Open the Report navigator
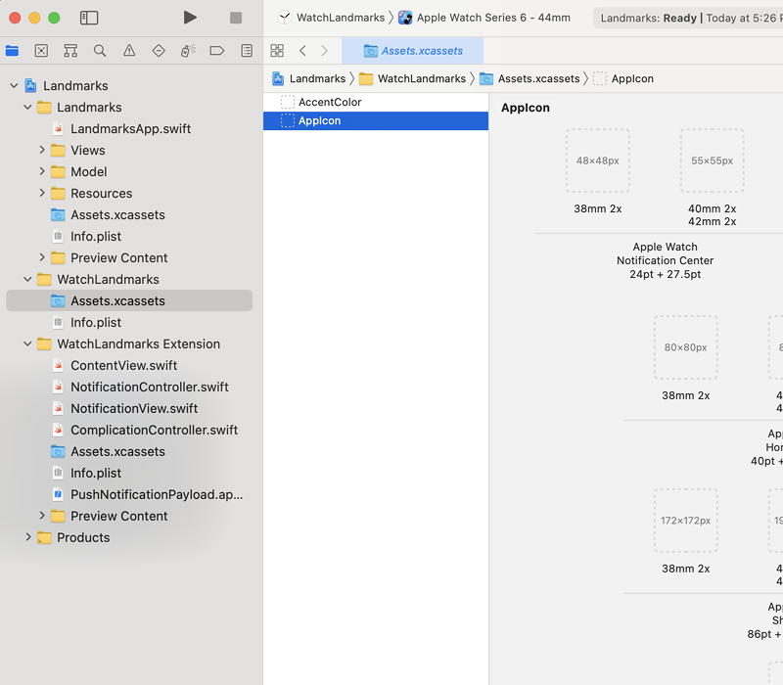This screenshot has height=685, width=783. tap(247, 51)
